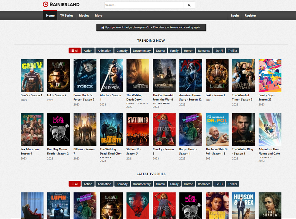
Task: Focus the Search input field
Action: click(144, 5)
